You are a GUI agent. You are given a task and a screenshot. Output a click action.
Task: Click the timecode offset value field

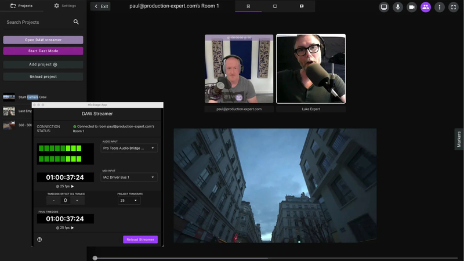66,200
